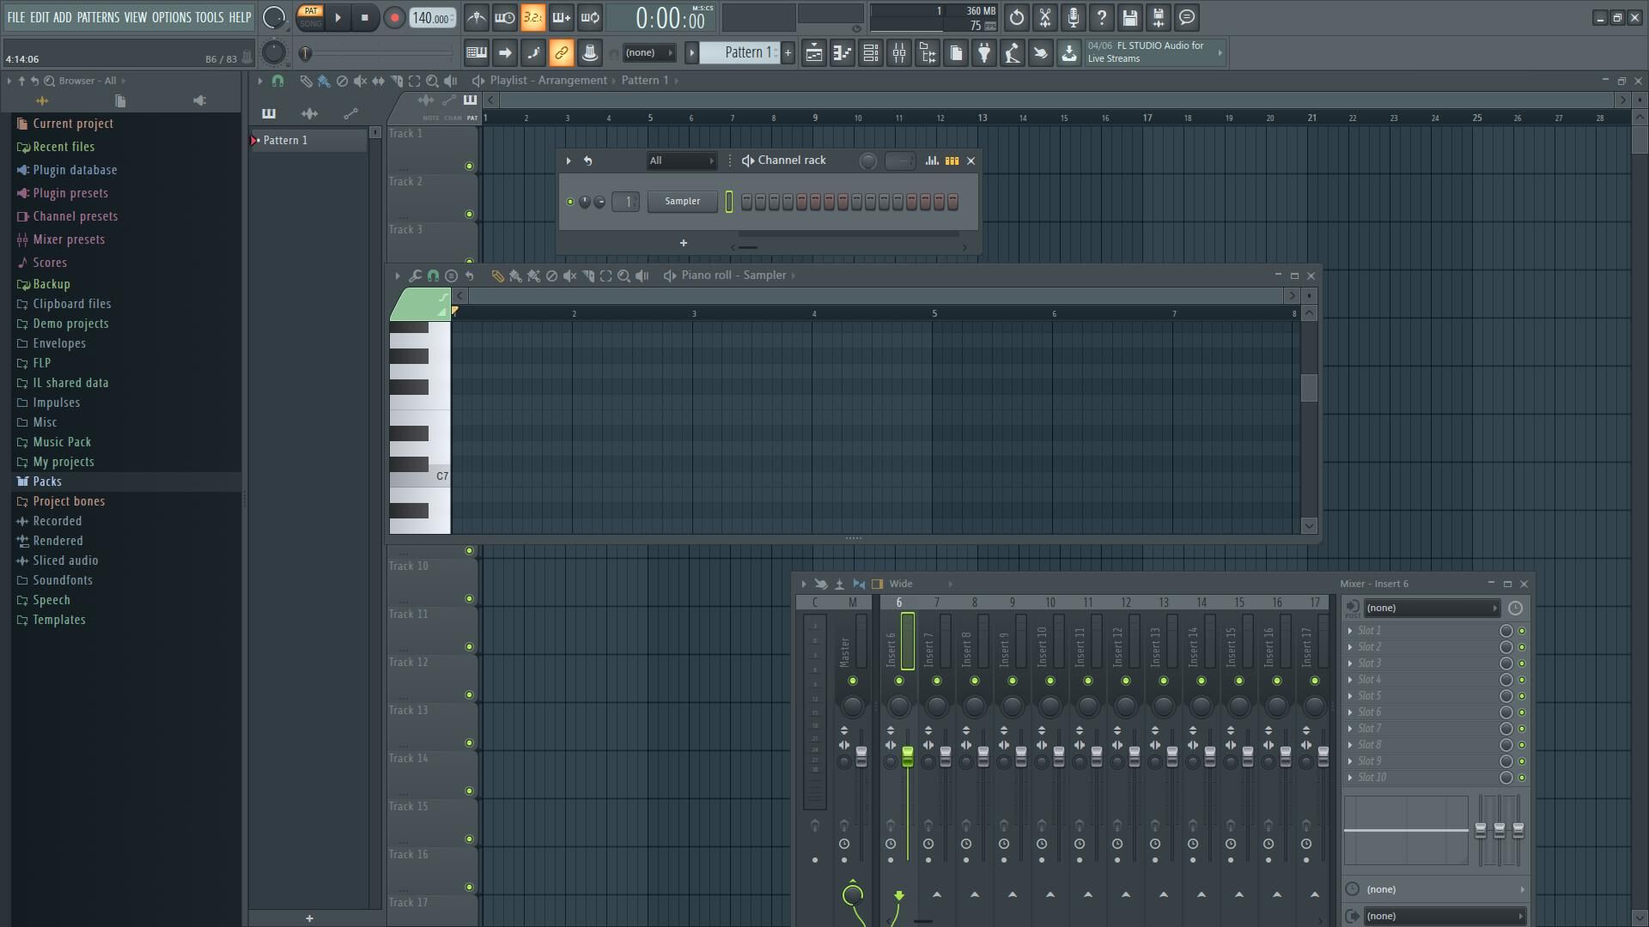The width and height of the screenshot is (1649, 927).
Task: Open the mixer via the toolbar icon
Action: [x=899, y=53]
